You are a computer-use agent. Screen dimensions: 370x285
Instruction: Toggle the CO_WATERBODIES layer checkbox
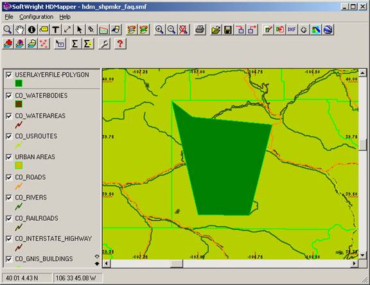(9, 96)
